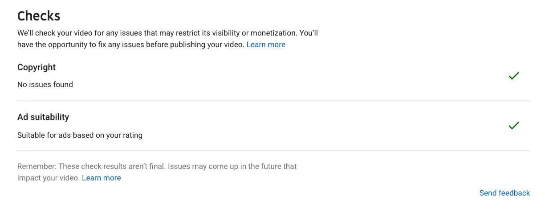
Task: Click the divider line below Ad suitability section
Action: (x=273, y=151)
